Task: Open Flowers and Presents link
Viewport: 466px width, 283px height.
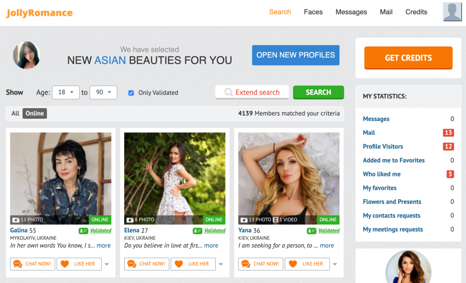Action: (x=392, y=202)
